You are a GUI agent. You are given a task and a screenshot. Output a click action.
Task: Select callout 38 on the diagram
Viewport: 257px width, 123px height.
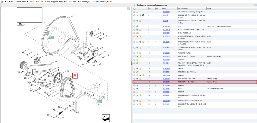click(48, 115)
